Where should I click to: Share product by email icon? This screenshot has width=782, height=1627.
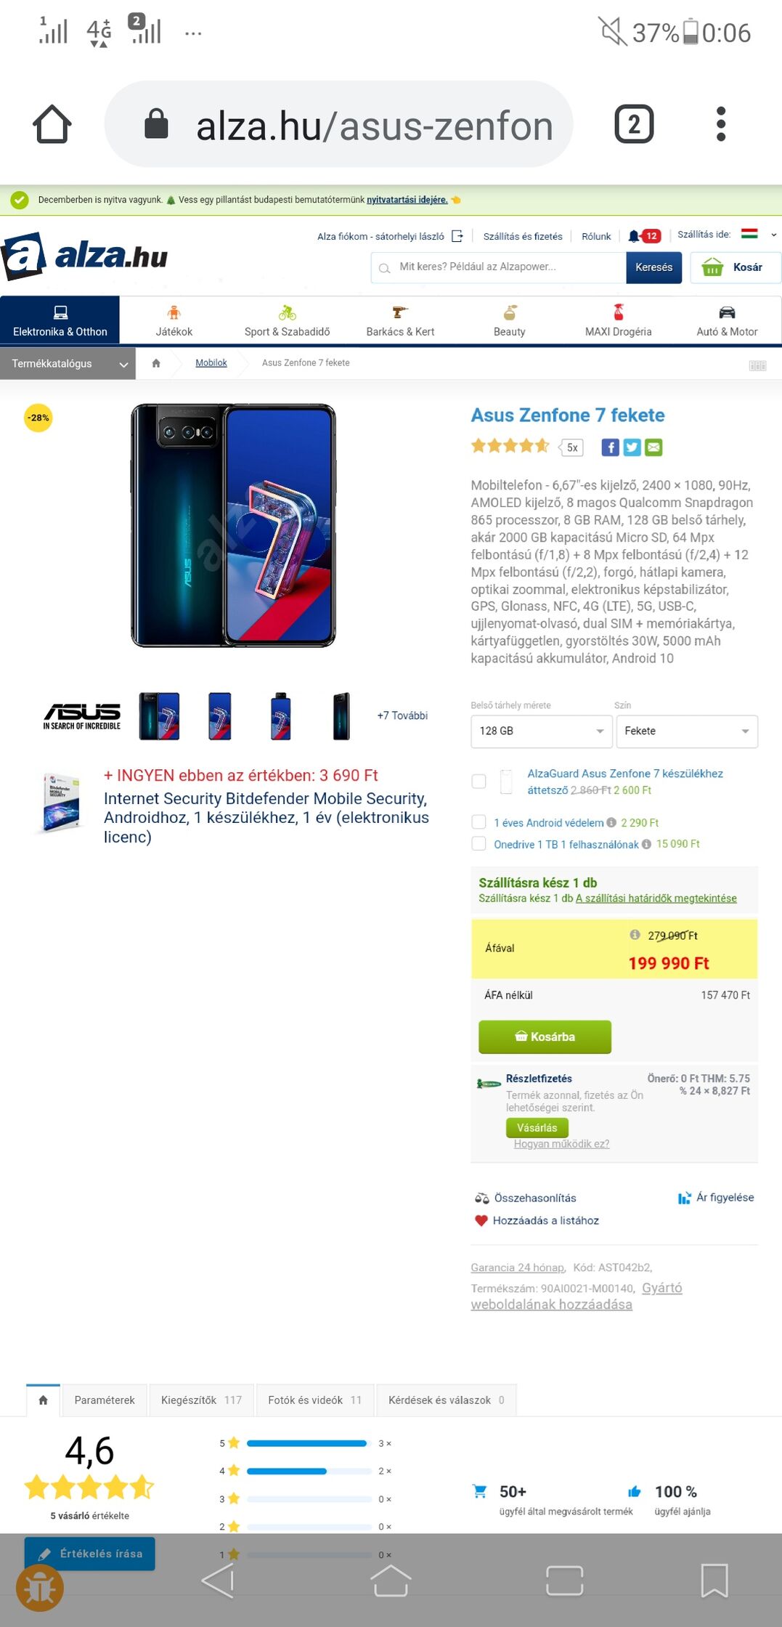(x=653, y=447)
